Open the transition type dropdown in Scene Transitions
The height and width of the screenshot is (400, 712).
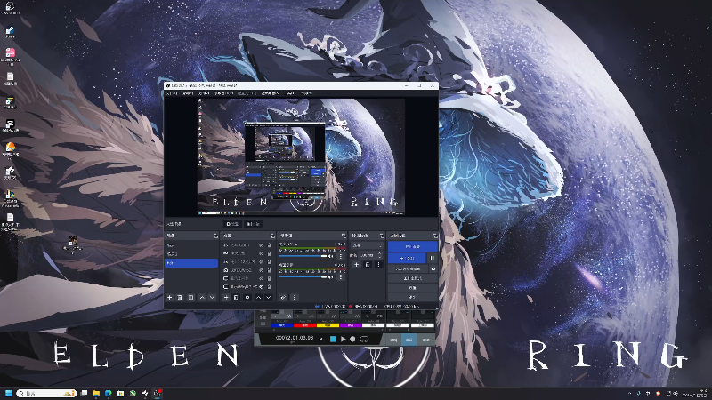click(x=368, y=245)
